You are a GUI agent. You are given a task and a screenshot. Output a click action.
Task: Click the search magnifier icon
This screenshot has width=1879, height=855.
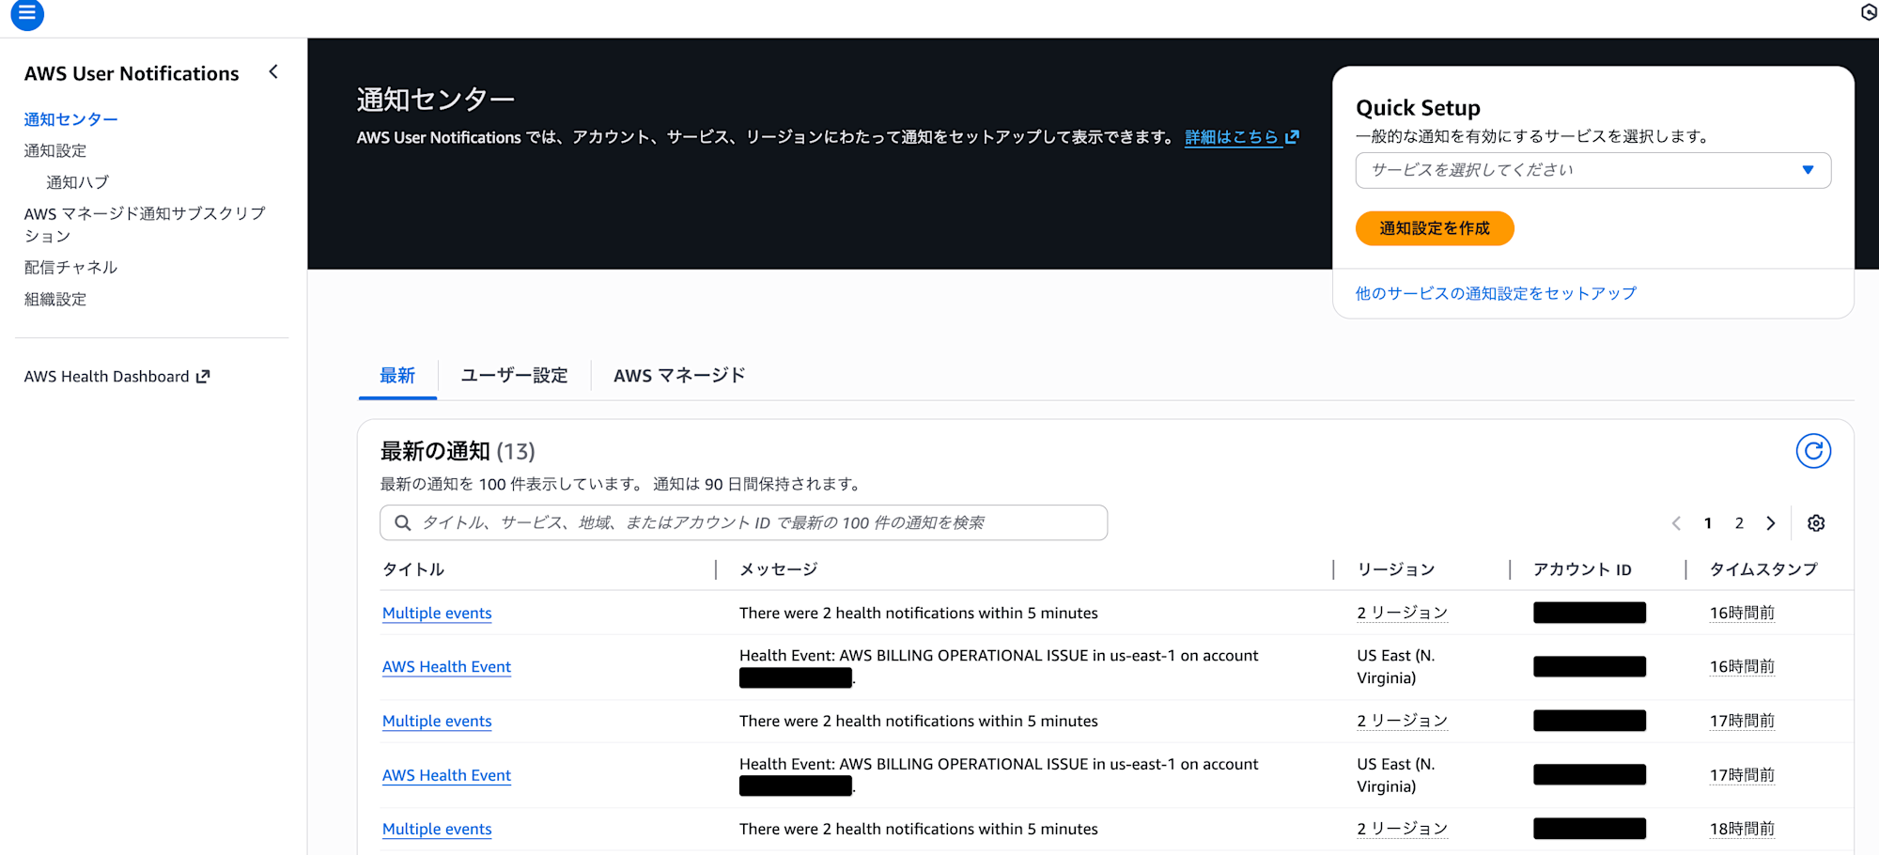tap(403, 522)
